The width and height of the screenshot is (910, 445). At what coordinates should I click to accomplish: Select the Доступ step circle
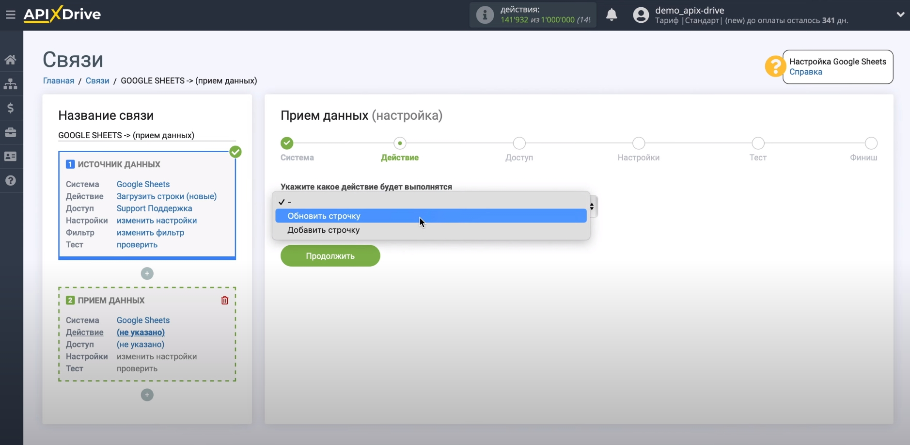(519, 143)
